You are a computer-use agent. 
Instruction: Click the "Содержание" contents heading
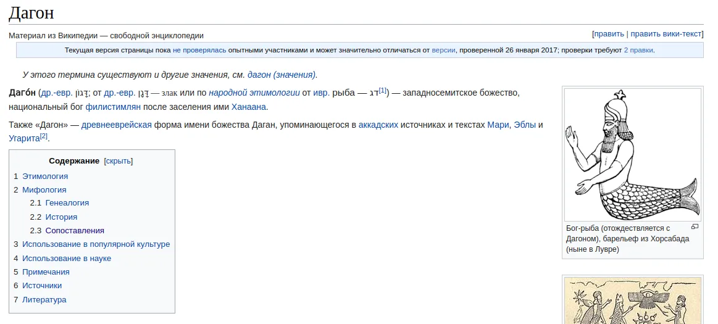pos(74,161)
